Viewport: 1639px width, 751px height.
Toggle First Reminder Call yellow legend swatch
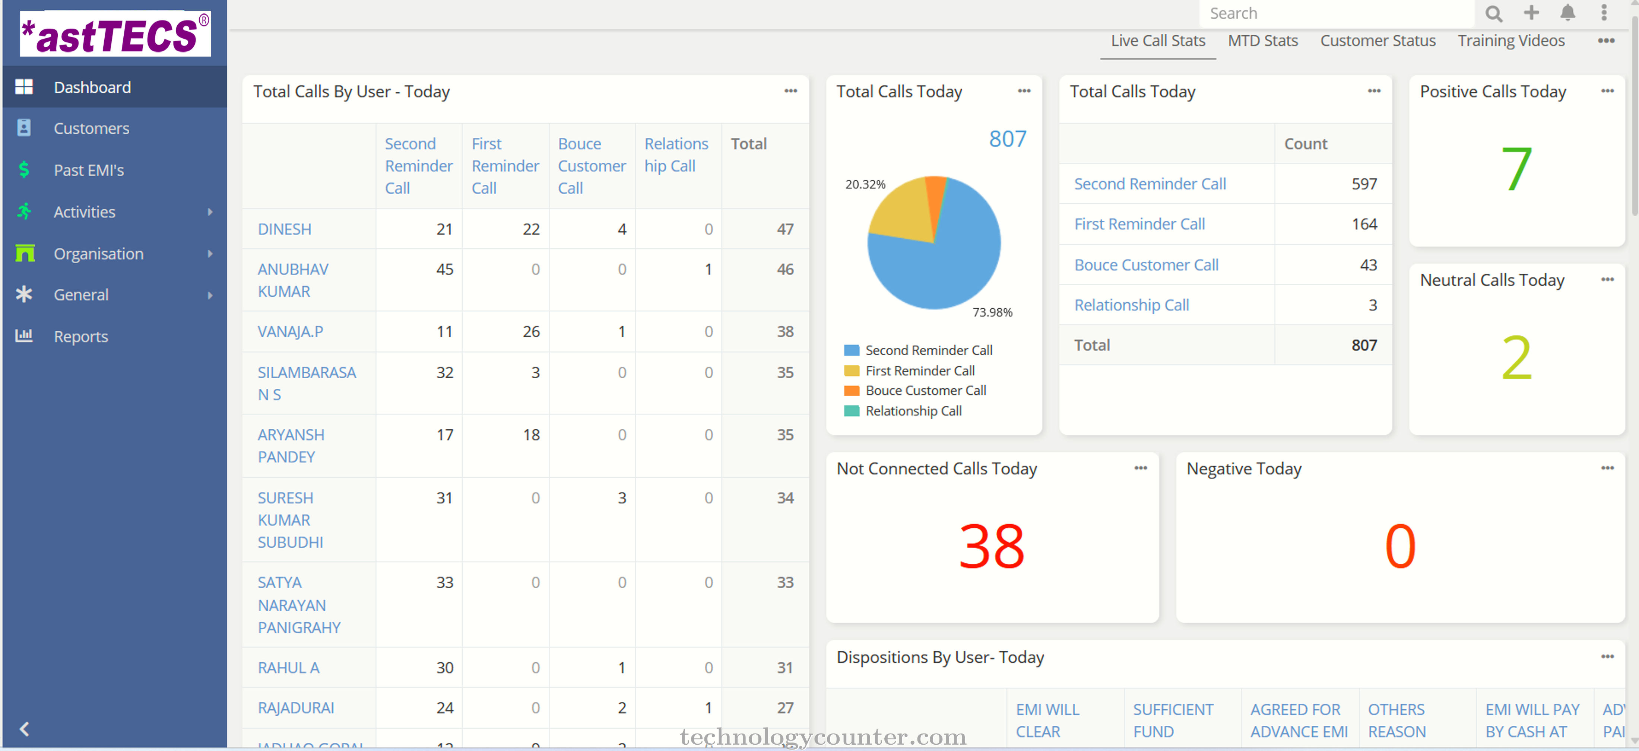tap(851, 371)
